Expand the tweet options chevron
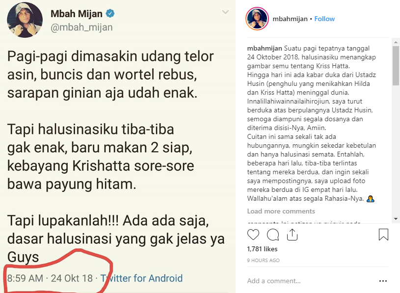The width and height of the screenshot is (400, 293). pyautogui.click(x=225, y=12)
